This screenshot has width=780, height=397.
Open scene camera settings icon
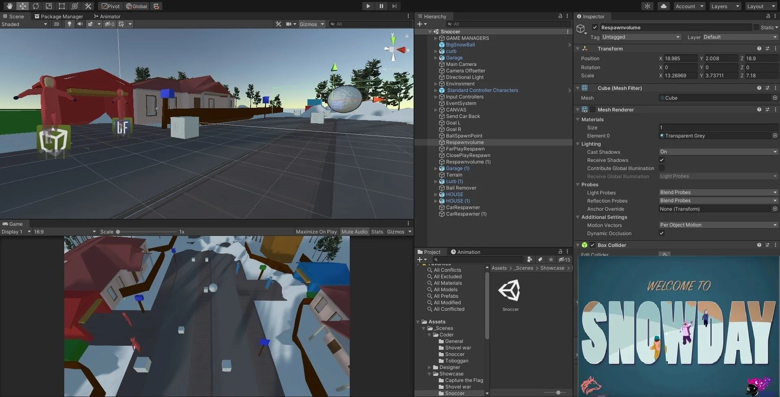[289, 24]
